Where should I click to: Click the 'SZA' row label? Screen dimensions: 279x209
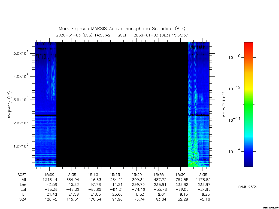point(23,199)
